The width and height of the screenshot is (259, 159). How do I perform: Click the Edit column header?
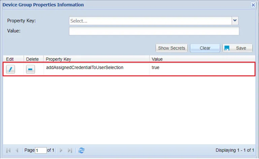point(13,59)
